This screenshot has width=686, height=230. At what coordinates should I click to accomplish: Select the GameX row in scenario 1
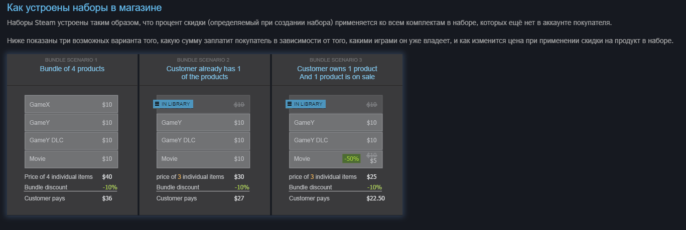(x=71, y=104)
